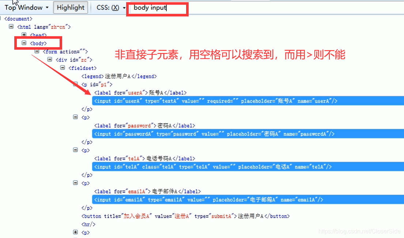
Task: Click the closing /p tag after userA input
Action: tap(87, 109)
